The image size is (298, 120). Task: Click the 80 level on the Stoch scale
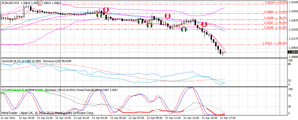coord(290,64)
